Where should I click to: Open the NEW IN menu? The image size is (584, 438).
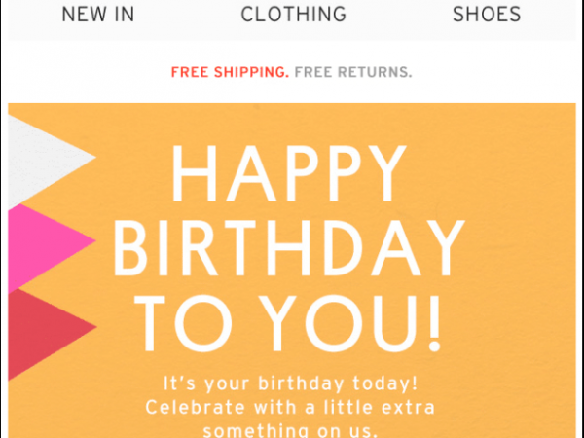pyautogui.click(x=97, y=15)
